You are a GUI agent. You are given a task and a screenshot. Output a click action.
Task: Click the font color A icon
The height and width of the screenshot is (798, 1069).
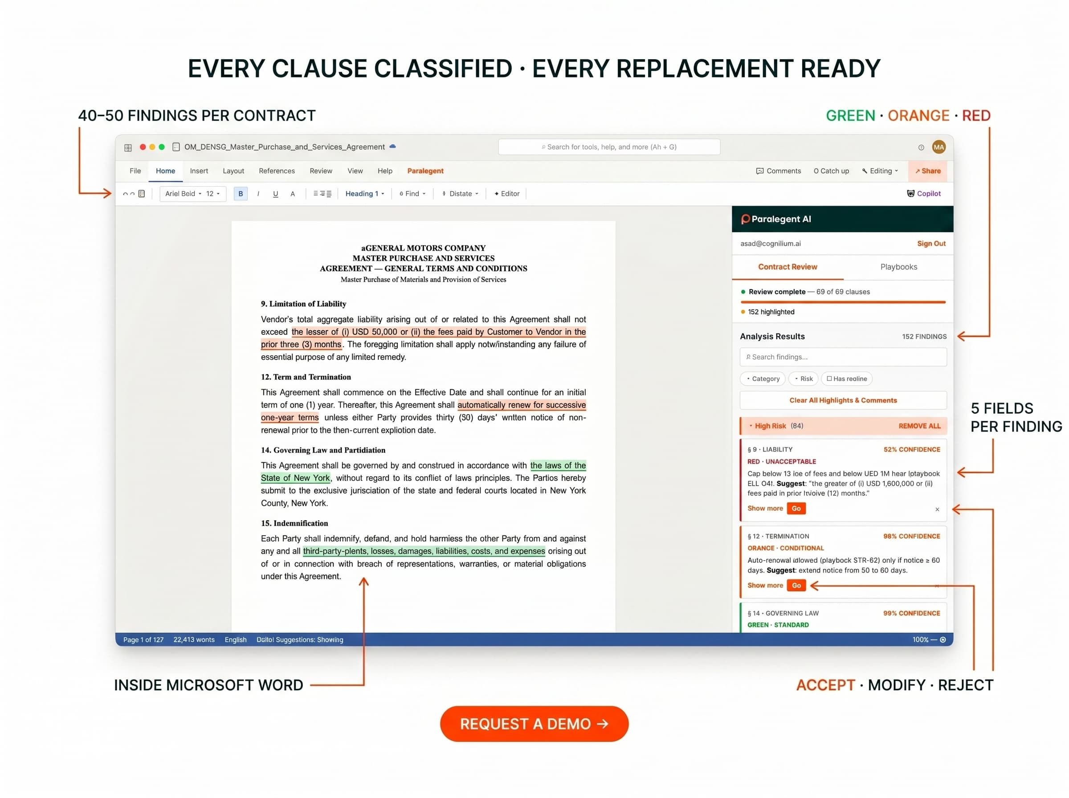[x=292, y=194]
